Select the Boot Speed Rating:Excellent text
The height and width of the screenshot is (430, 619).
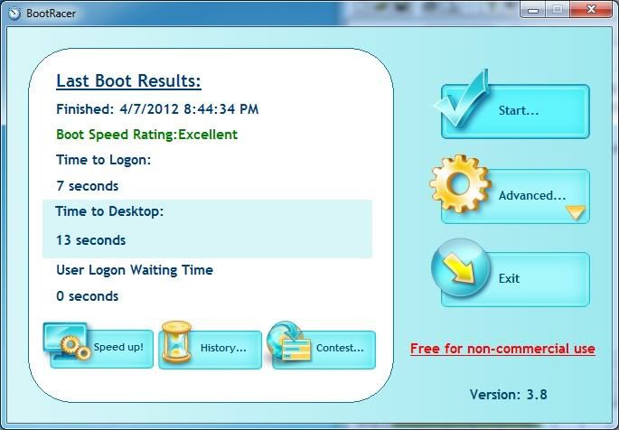click(147, 135)
